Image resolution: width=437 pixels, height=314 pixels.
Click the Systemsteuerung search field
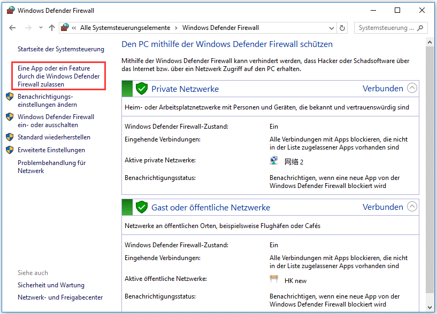point(390,28)
